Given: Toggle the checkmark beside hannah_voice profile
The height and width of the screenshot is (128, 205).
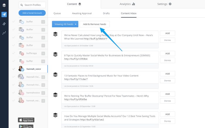Looking at the screenshot, I should pos(13,69).
